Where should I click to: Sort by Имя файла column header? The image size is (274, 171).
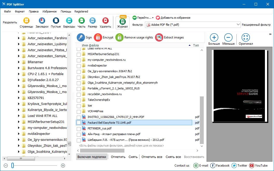90,45
